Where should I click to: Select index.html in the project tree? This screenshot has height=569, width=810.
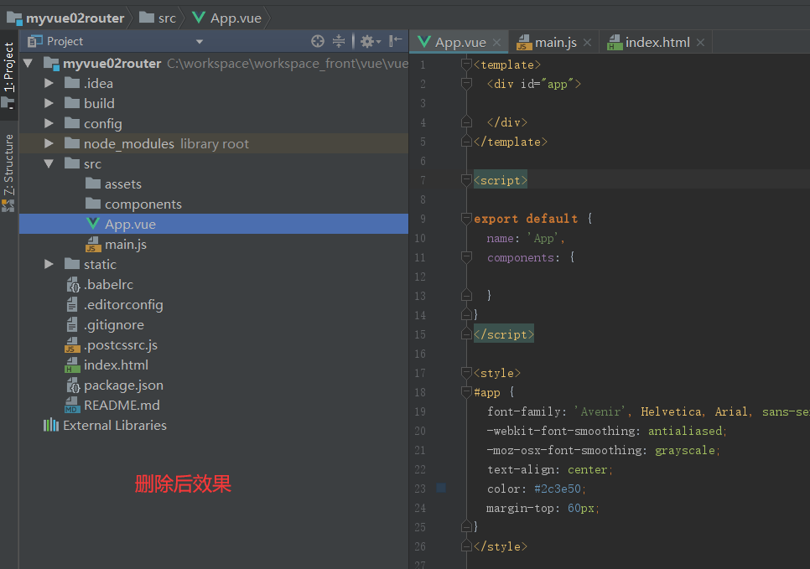coord(106,365)
